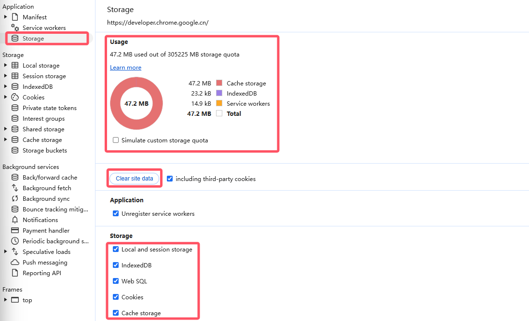Click the Service workers gear icon

pyautogui.click(x=15, y=28)
